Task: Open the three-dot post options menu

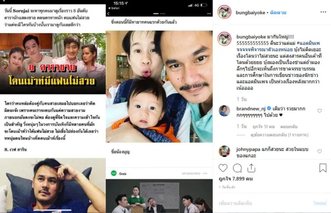Action: (323, 12)
